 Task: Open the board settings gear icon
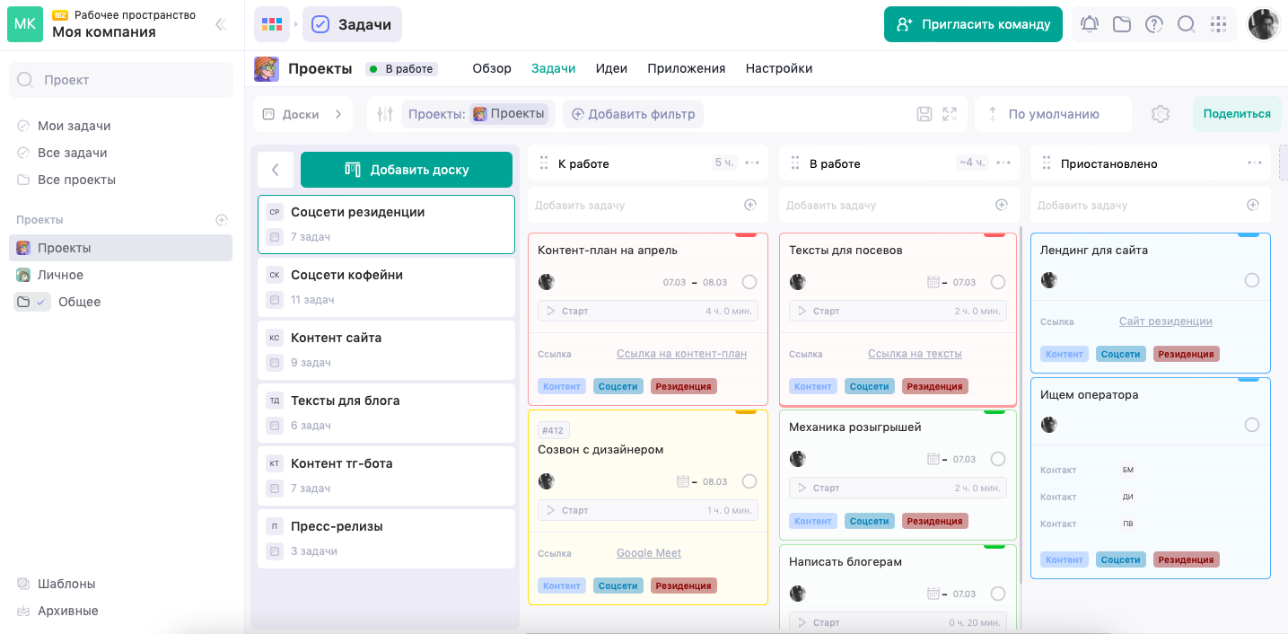(1161, 114)
